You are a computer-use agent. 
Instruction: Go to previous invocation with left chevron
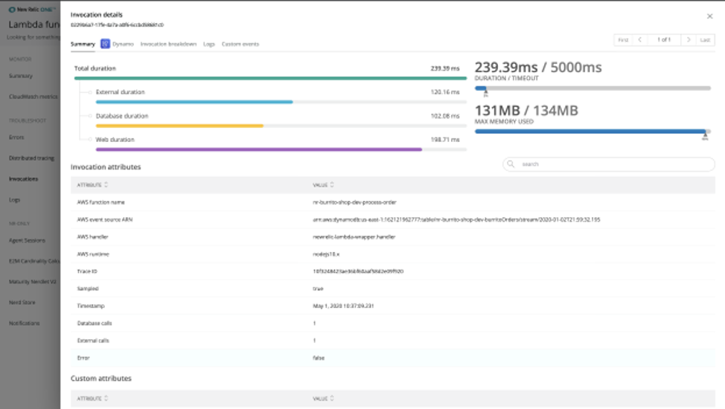pyautogui.click(x=640, y=39)
